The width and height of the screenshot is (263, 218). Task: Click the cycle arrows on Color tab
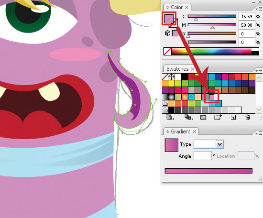coord(167,7)
